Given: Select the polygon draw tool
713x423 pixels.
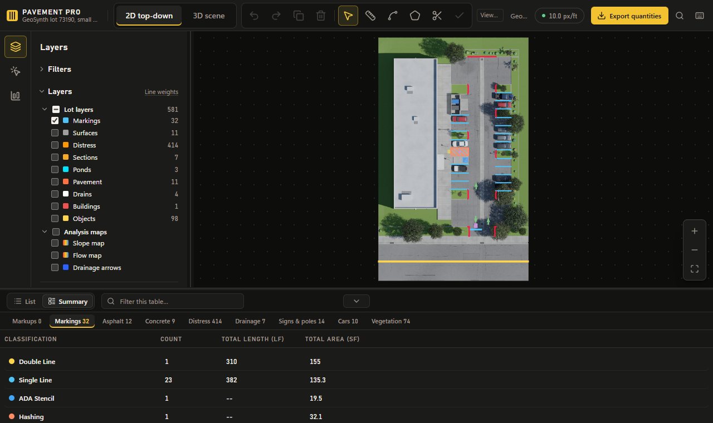Looking at the screenshot, I should pos(415,16).
